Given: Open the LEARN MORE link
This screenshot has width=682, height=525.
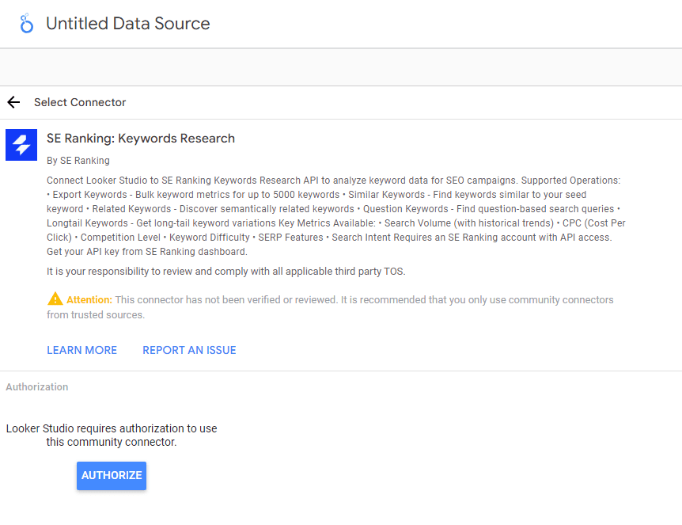Looking at the screenshot, I should click(81, 350).
